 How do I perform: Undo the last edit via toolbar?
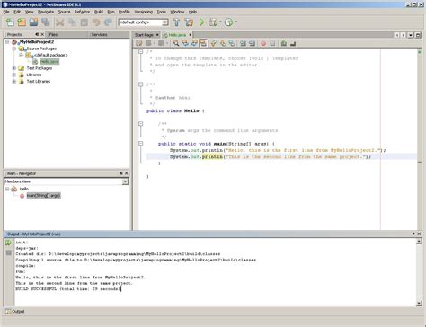(x=96, y=22)
